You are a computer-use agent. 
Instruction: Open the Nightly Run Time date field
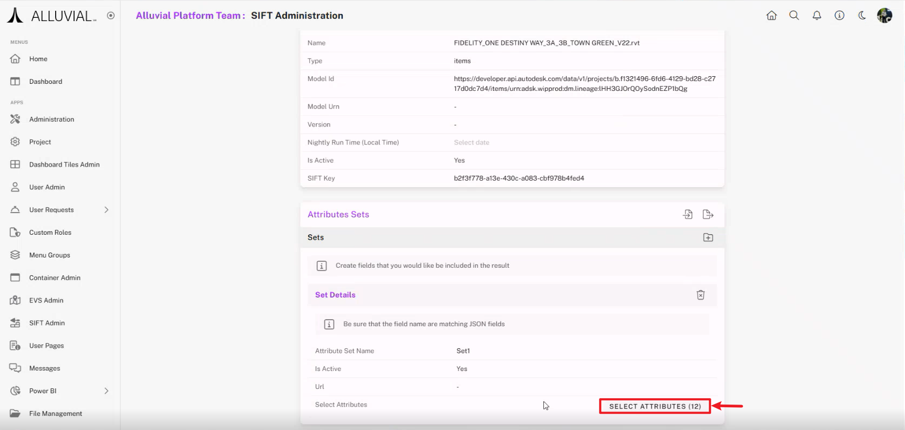click(x=471, y=143)
